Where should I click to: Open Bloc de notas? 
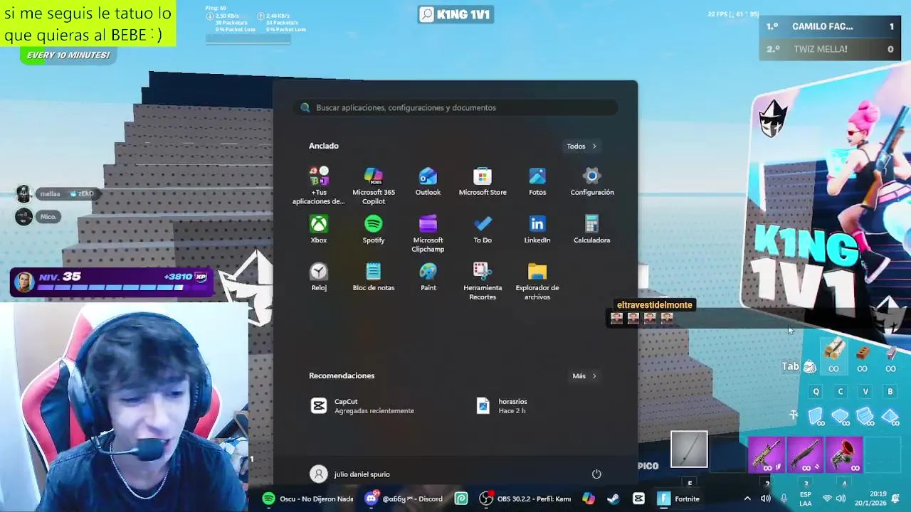point(374,277)
